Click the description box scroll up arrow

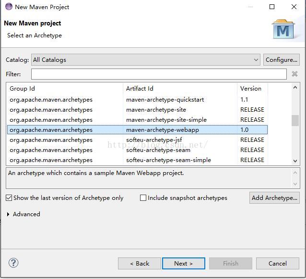click(295, 173)
